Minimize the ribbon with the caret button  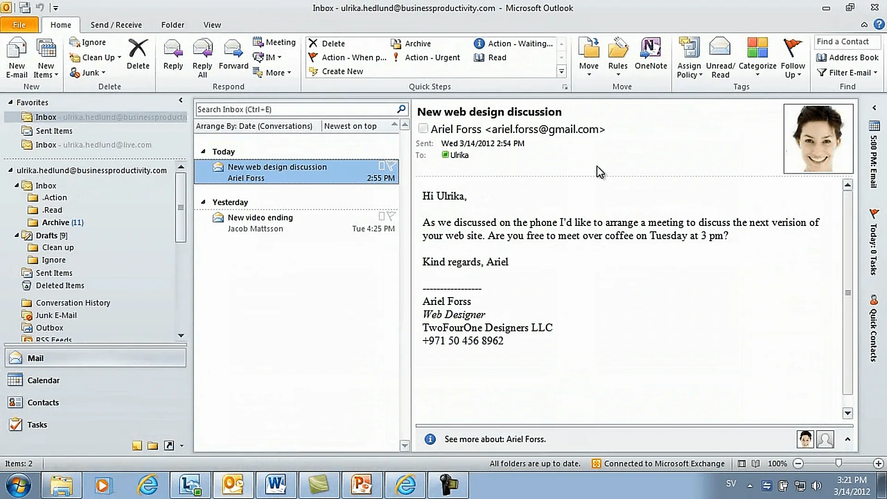click(x=864, y=24)
